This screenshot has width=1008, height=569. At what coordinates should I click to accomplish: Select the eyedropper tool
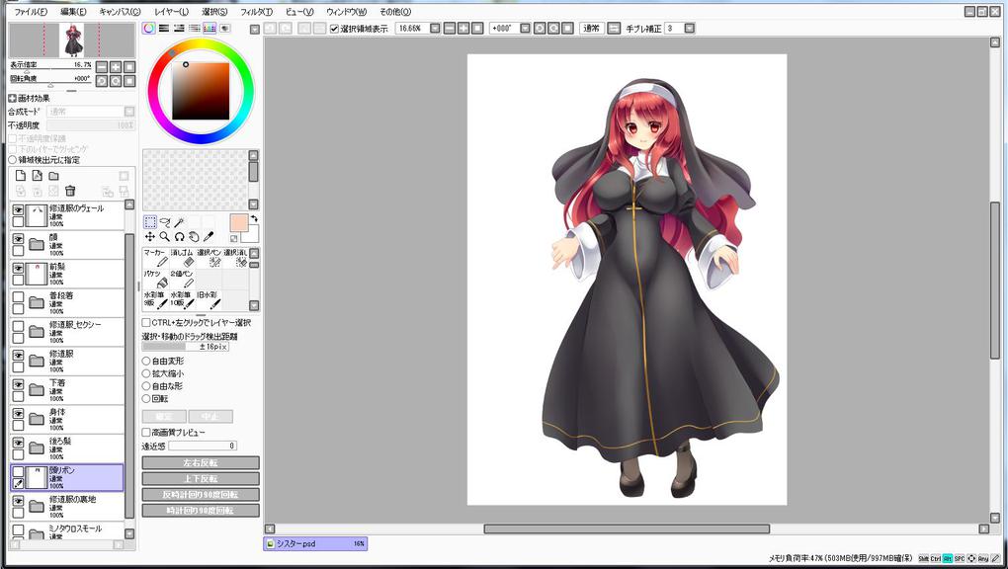tap(209, 237)
